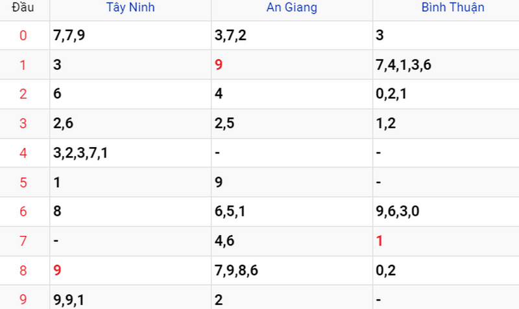Screen dimensions: 519x309
Task: Select head digit 0 in Đầu column
Action: tap(23, 36)
